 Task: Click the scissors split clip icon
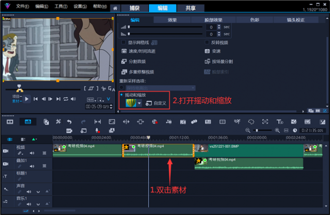[103, 89]
